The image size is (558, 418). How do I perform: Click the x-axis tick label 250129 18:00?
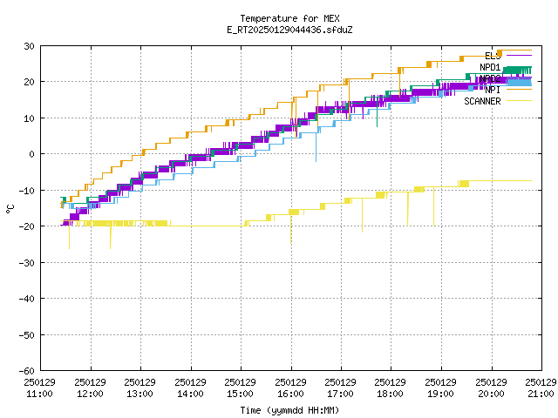pos(391,388)
